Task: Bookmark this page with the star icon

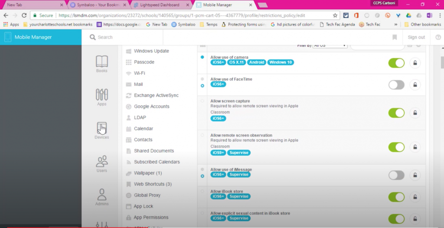Action: [x=335, y=15]
